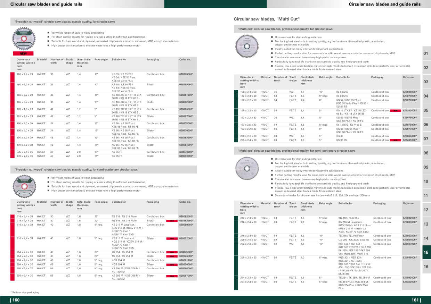This screenshot has width=431, height=304.
Task: Click order number 628675000
Action: pos(186,123)
